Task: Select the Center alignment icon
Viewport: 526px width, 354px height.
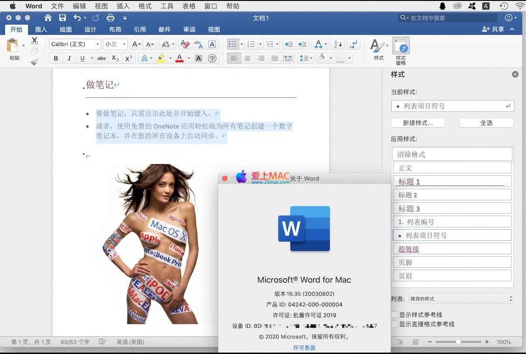Action: click(x=248, y=58)
